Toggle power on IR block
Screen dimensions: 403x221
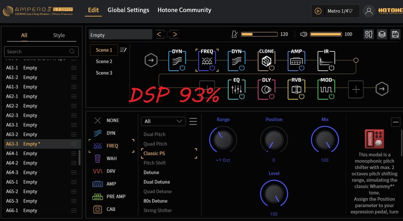[332, 68]
